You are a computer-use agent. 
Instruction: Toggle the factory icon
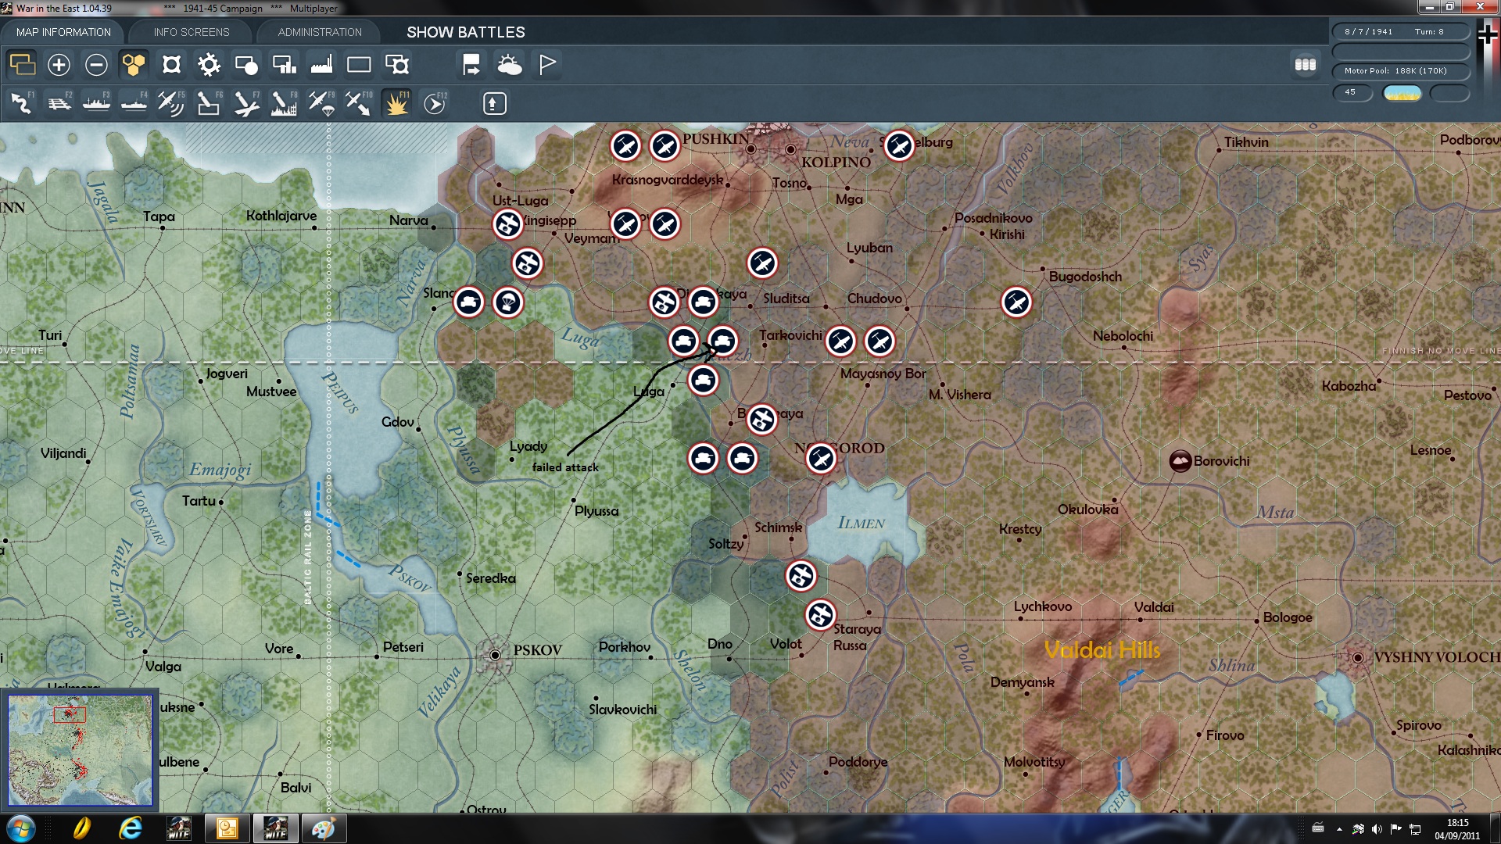tap(321, 64)
